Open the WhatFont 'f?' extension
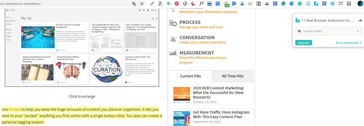 point(201,4)
